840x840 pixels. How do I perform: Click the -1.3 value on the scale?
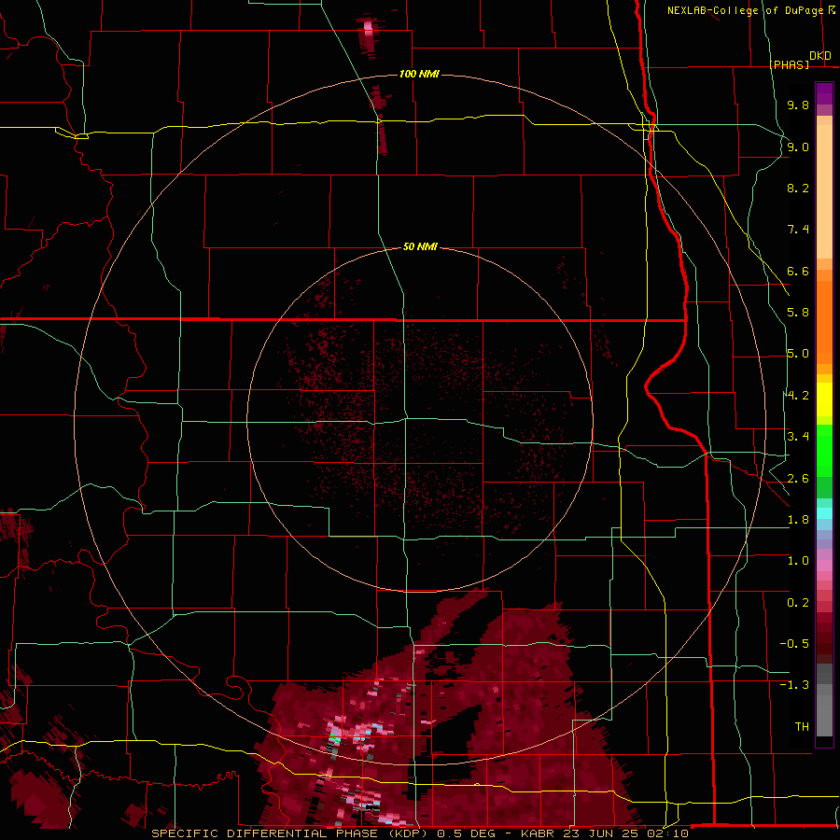[x=794, y=685]
